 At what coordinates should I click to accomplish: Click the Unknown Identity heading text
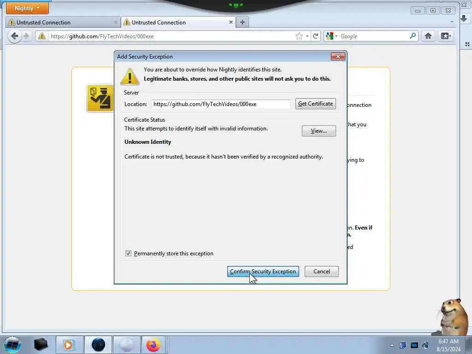coord(148,142)
